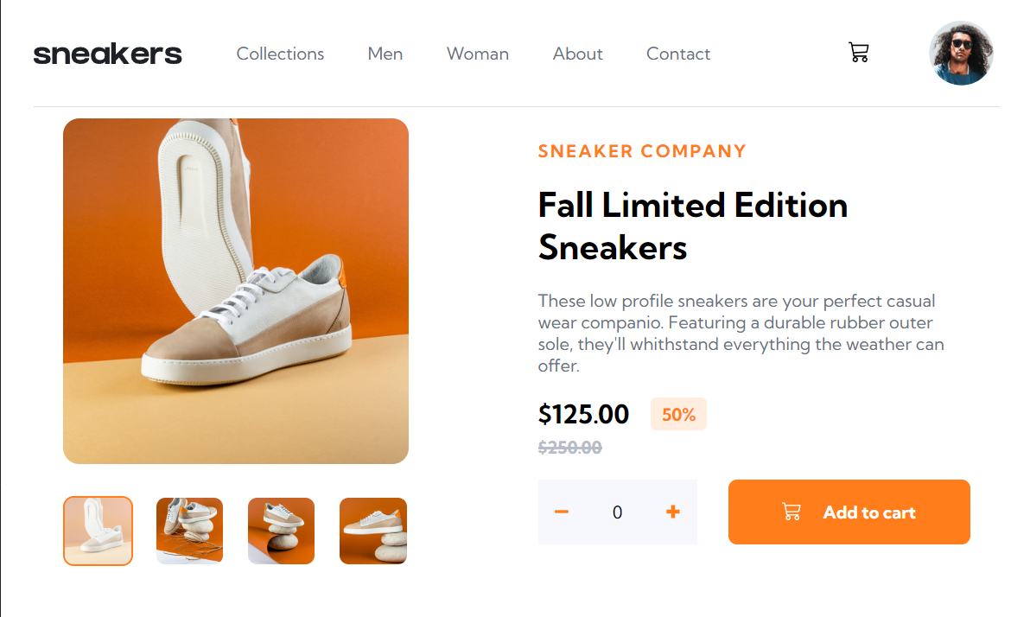1030x617 pixels.
Task: Select the fourth side-view shoe thumbnail
Action: pyautogui.click(x=372, y=531)
